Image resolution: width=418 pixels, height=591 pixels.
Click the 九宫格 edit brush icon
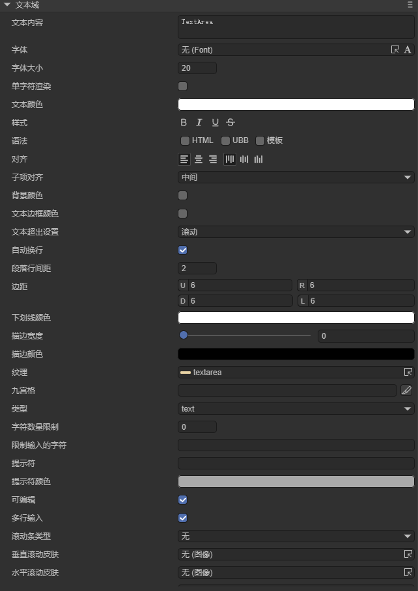[x=406, y=390]
